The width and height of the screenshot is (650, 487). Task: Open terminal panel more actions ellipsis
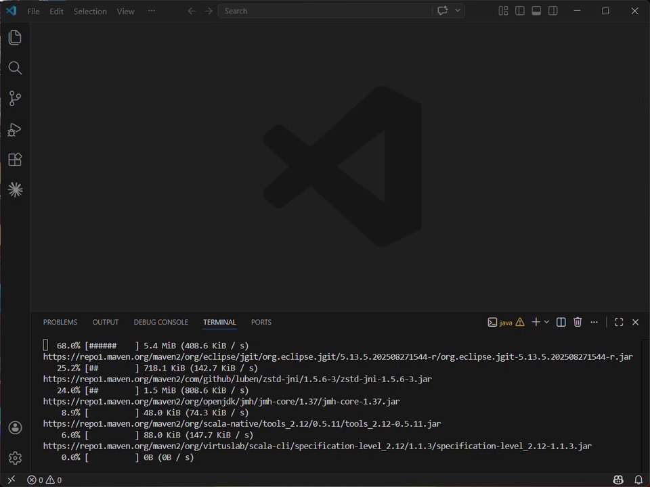pos(594,322)
